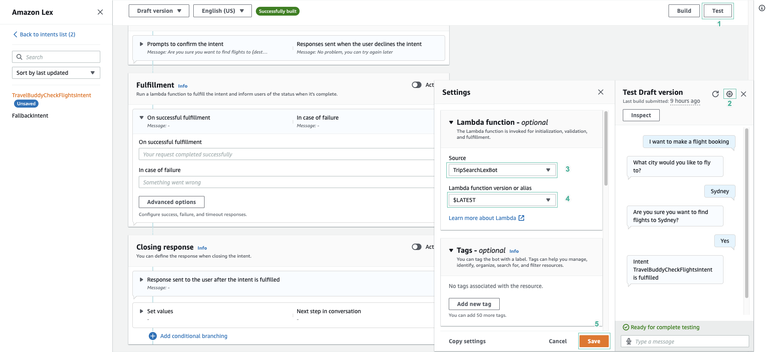The image size is (770, 352).
Task: Select FallbackIntent in the sidebar
Action: pos(30,116)
